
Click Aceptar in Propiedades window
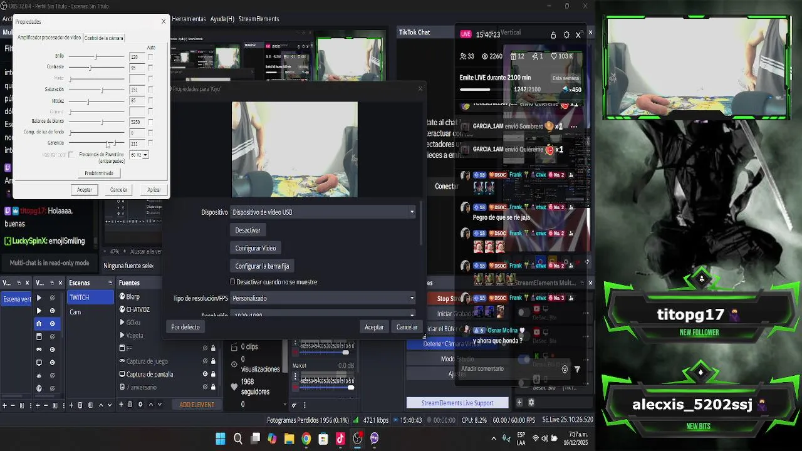85,190
